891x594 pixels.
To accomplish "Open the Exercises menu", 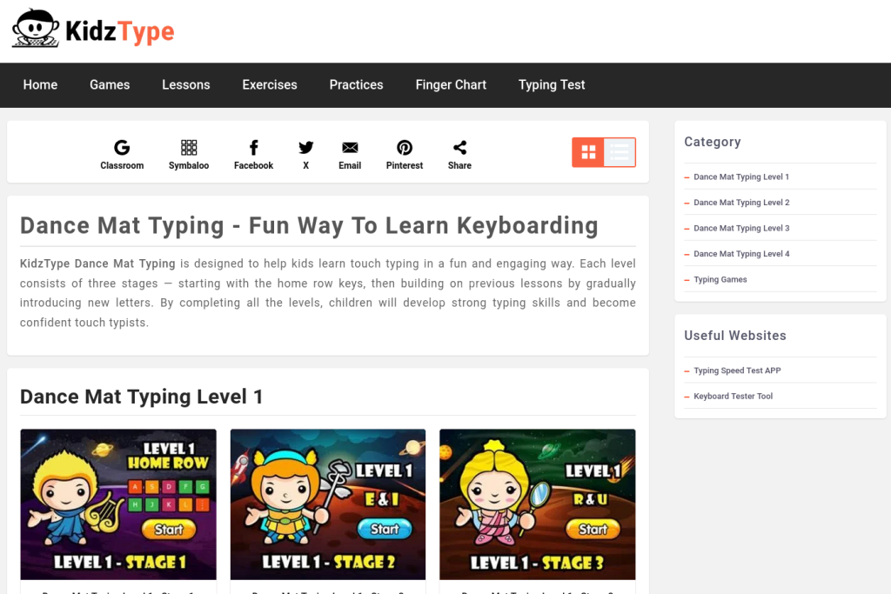I will (x=270, y=85).
